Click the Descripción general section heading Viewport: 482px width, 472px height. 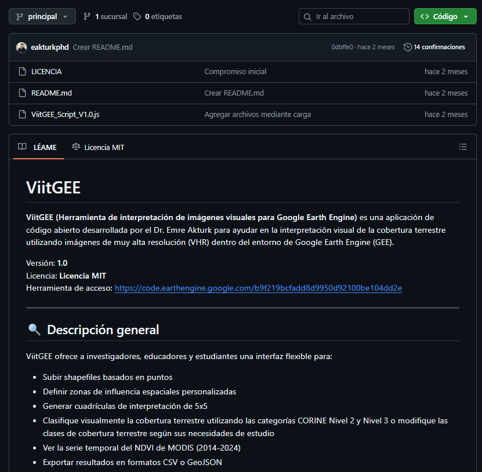pos(103,330)
